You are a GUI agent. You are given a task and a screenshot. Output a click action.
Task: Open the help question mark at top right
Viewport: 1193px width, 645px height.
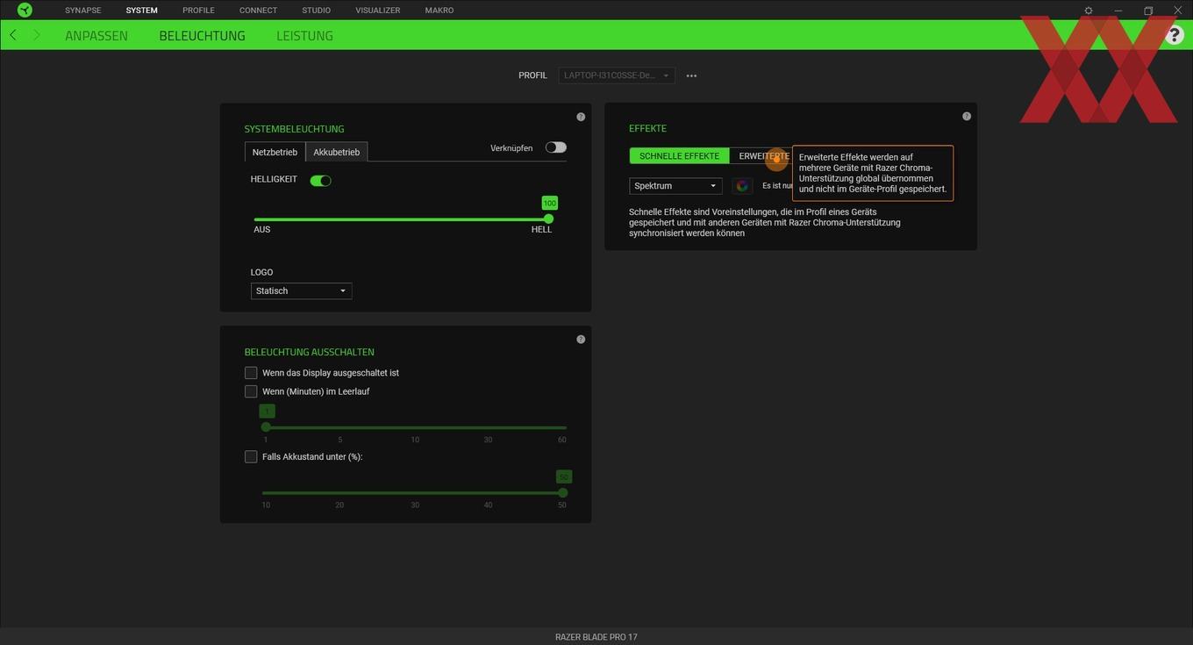1175,35
